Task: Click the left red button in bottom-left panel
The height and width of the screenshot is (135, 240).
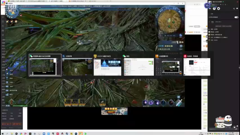Action: [6, 124]
